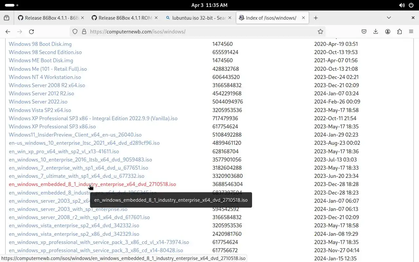Image resolution: width=419 pixels, height=262 pixels.
Task: Select file size 5044094976 text
Action: tap(228, 102)
